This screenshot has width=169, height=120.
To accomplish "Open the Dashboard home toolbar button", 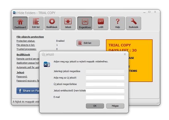I will click(20, 23).
